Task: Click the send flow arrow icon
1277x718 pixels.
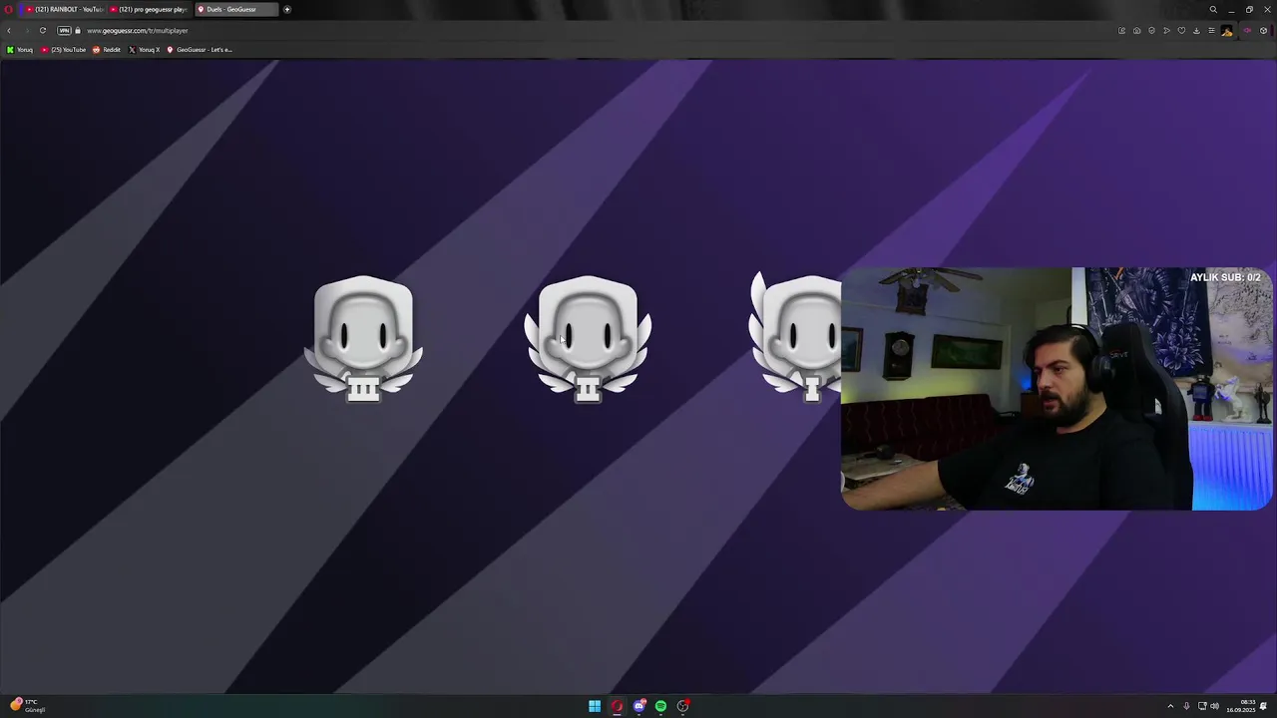Action: (x=1166, y=30)
